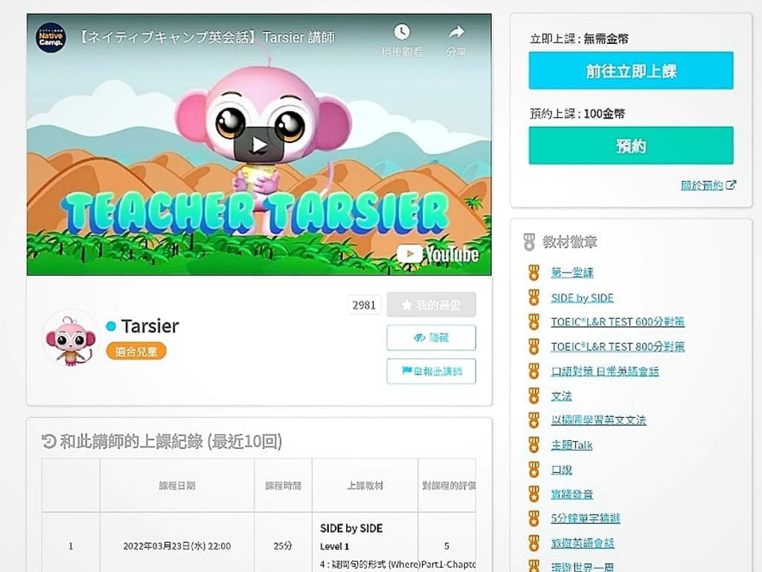Click the lesson date 2022年03月23日(水) 22:00
762x572 pixels.
tap(177, 546)
